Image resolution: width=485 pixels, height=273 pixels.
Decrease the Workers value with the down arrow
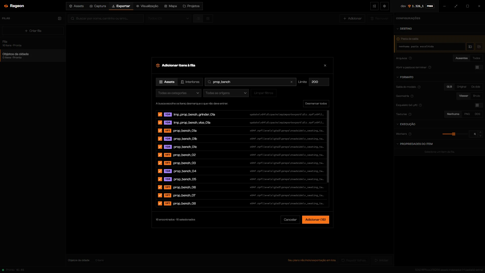click(x=480, y=136)
